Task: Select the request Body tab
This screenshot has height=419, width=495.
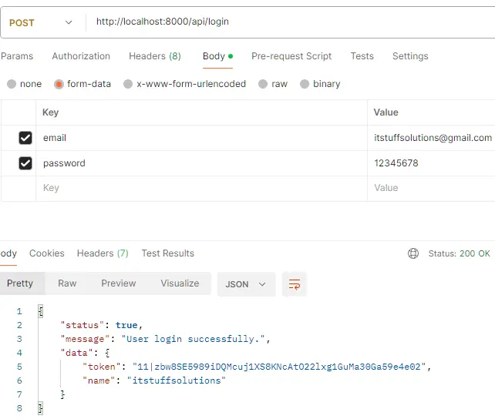Action: click(x=218, y=56)
